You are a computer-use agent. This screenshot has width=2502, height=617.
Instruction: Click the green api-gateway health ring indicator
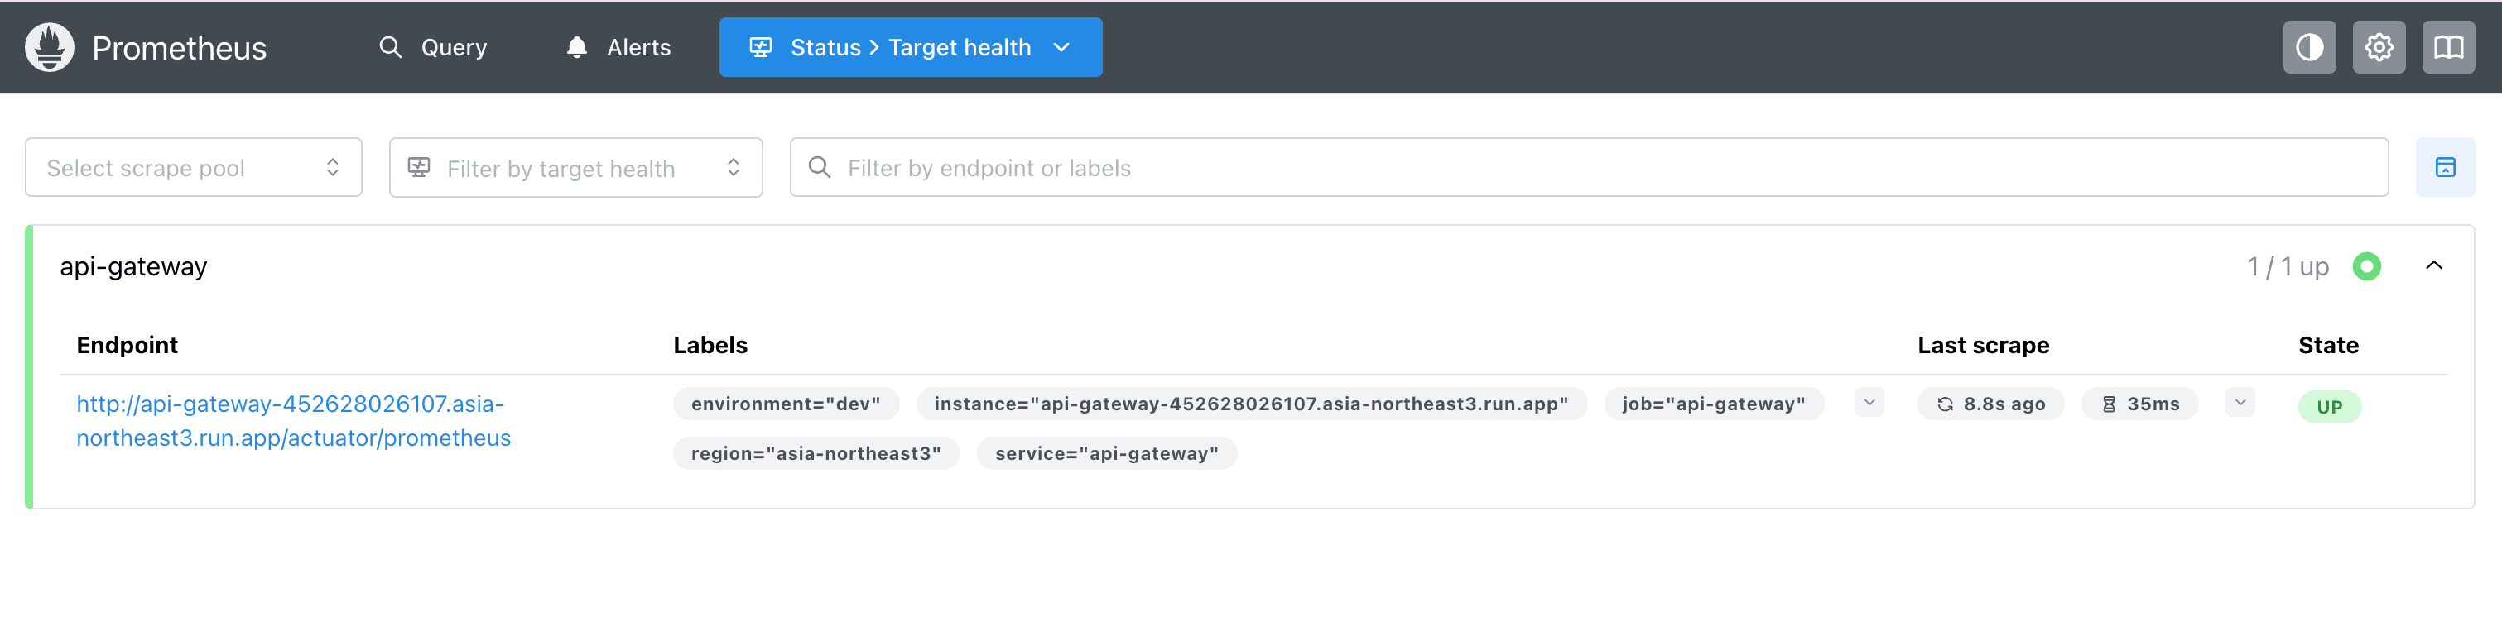tap(2366, 265)
